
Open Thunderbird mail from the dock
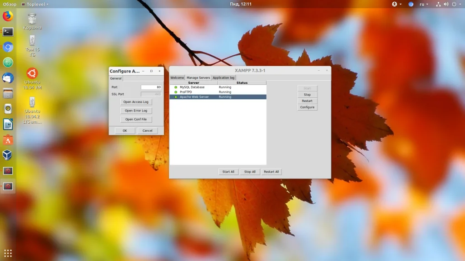tap(8, 78)
